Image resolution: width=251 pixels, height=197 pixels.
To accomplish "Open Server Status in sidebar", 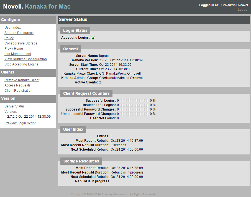I will pos(15,106).
